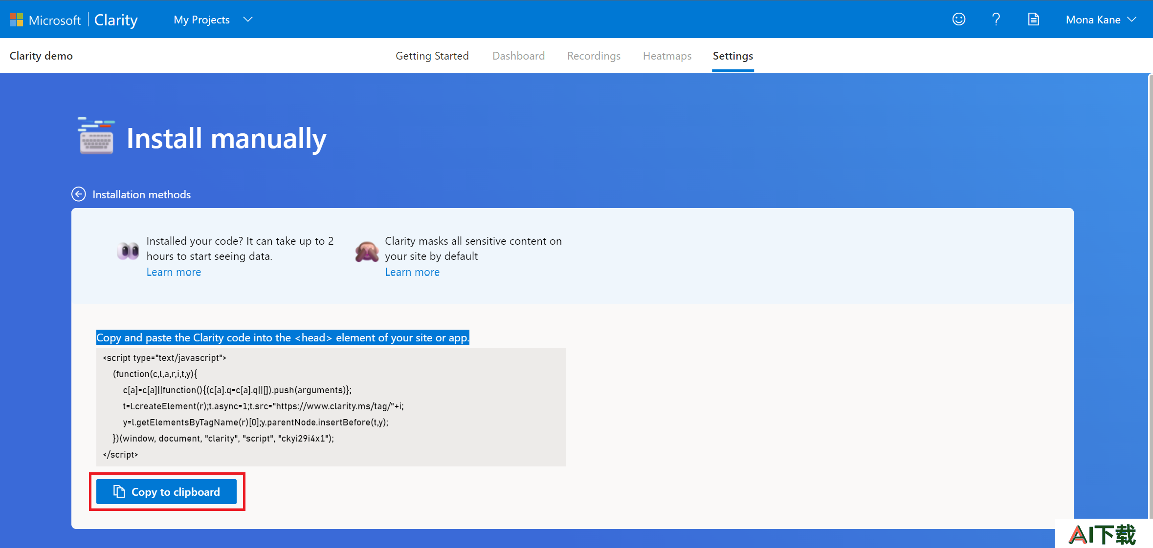
Task: Open the help question mark icon
Action: click(x=996, y=20)
